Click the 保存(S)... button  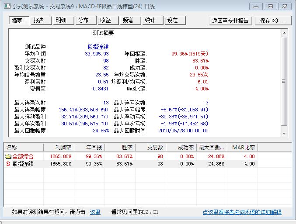point(273,21)
